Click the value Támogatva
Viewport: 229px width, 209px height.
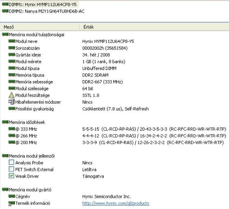pos(93,176)
